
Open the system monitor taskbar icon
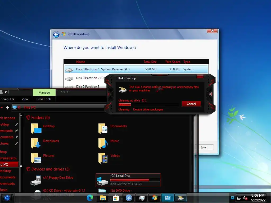coord(142,198)
